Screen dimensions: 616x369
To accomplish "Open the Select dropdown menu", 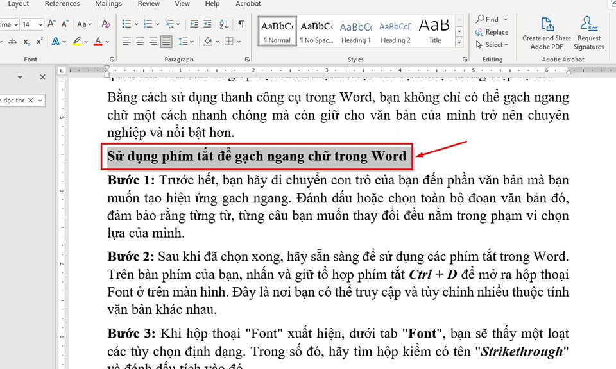I will pyautogui.click(x=492, y=44).
